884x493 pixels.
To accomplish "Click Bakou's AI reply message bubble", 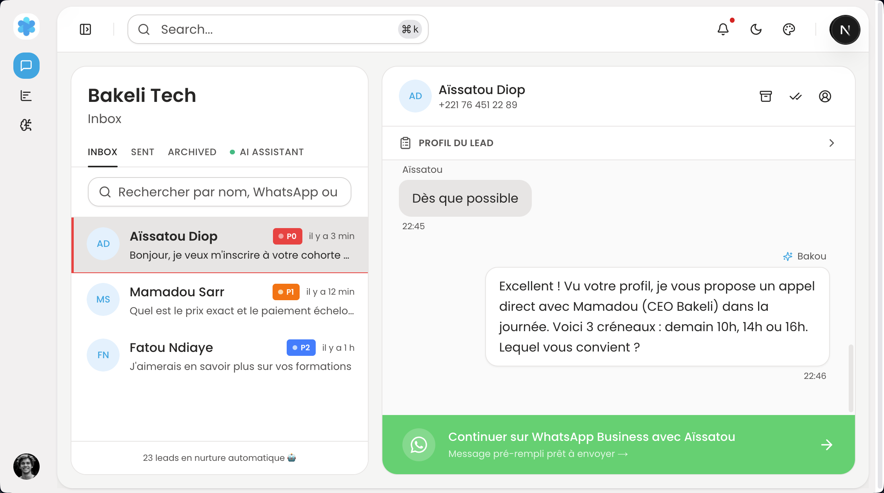I will point(657,317).
